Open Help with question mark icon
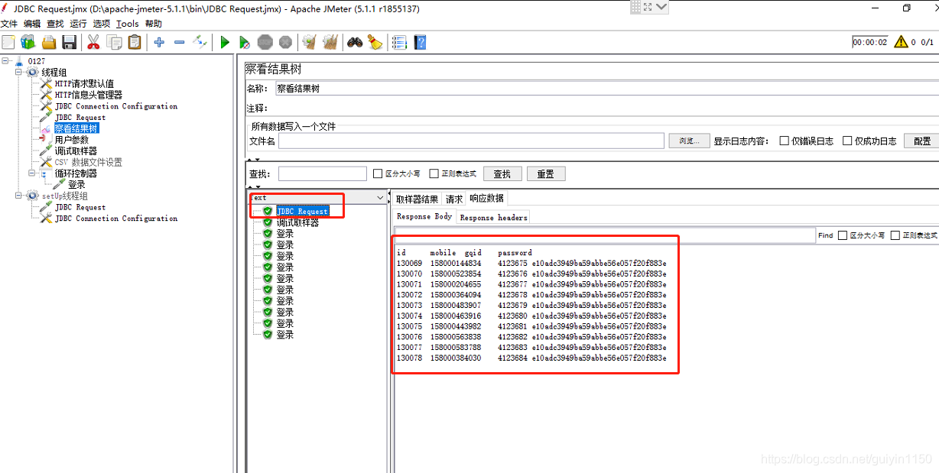939x473 pixels. 420,42
